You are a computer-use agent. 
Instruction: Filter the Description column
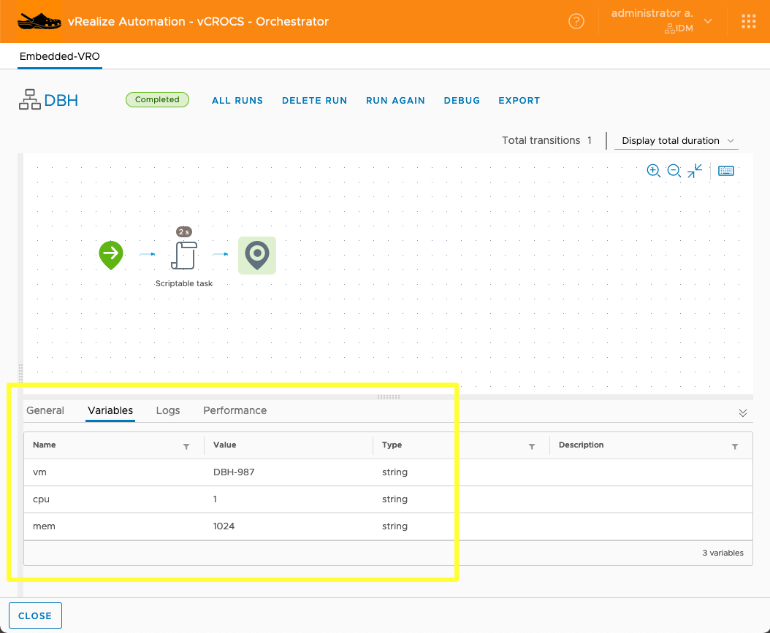(x=734, y=446)
